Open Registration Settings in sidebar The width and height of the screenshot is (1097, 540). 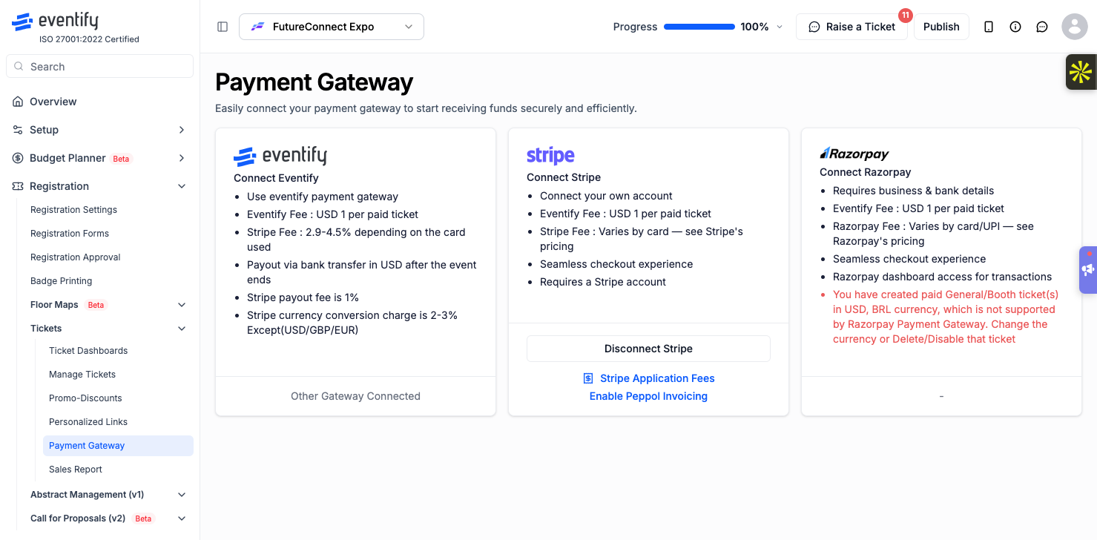[73, 210]
